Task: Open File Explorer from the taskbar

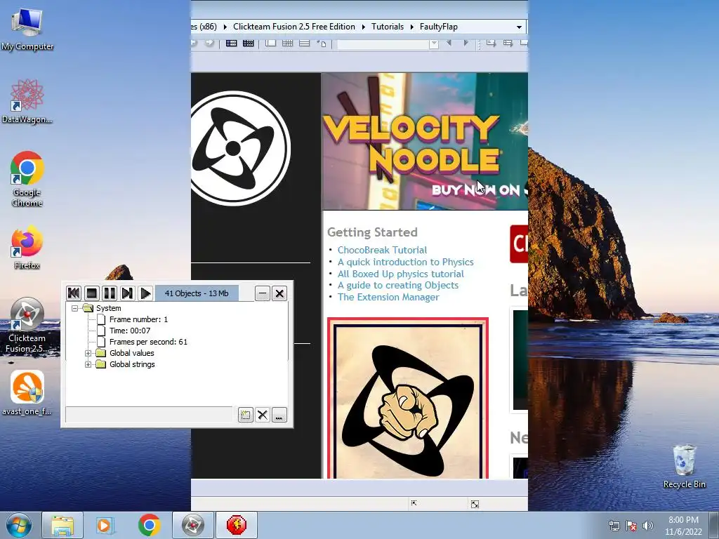Action: (62, 525)
